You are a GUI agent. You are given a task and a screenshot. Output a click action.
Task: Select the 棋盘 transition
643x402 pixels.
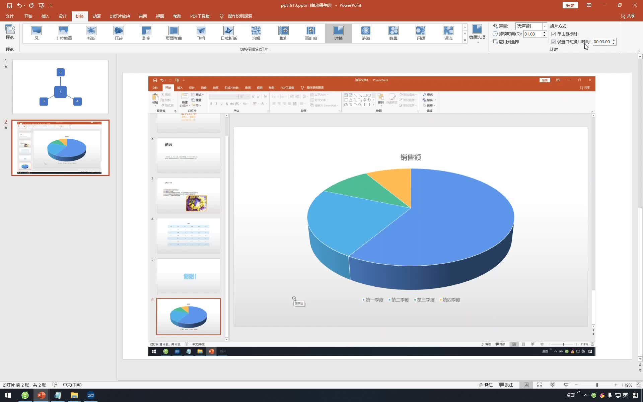(x=283, y=33)
